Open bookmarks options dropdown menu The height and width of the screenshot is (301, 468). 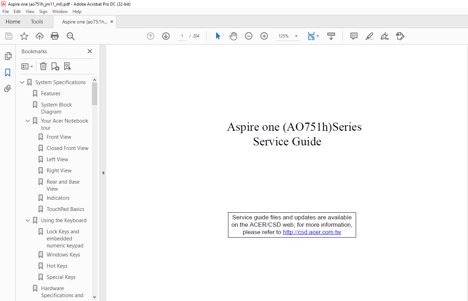pos(27,66)
